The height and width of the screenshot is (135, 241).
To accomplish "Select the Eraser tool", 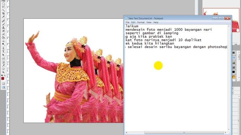I will pos(3,34).
